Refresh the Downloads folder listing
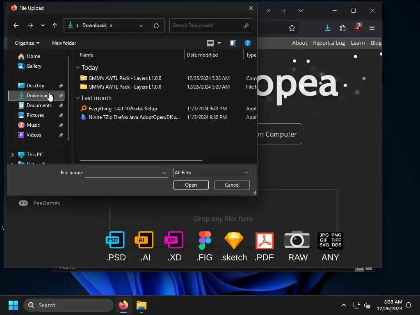The height and width of the screenshot is (315, 420). [156, 26]
